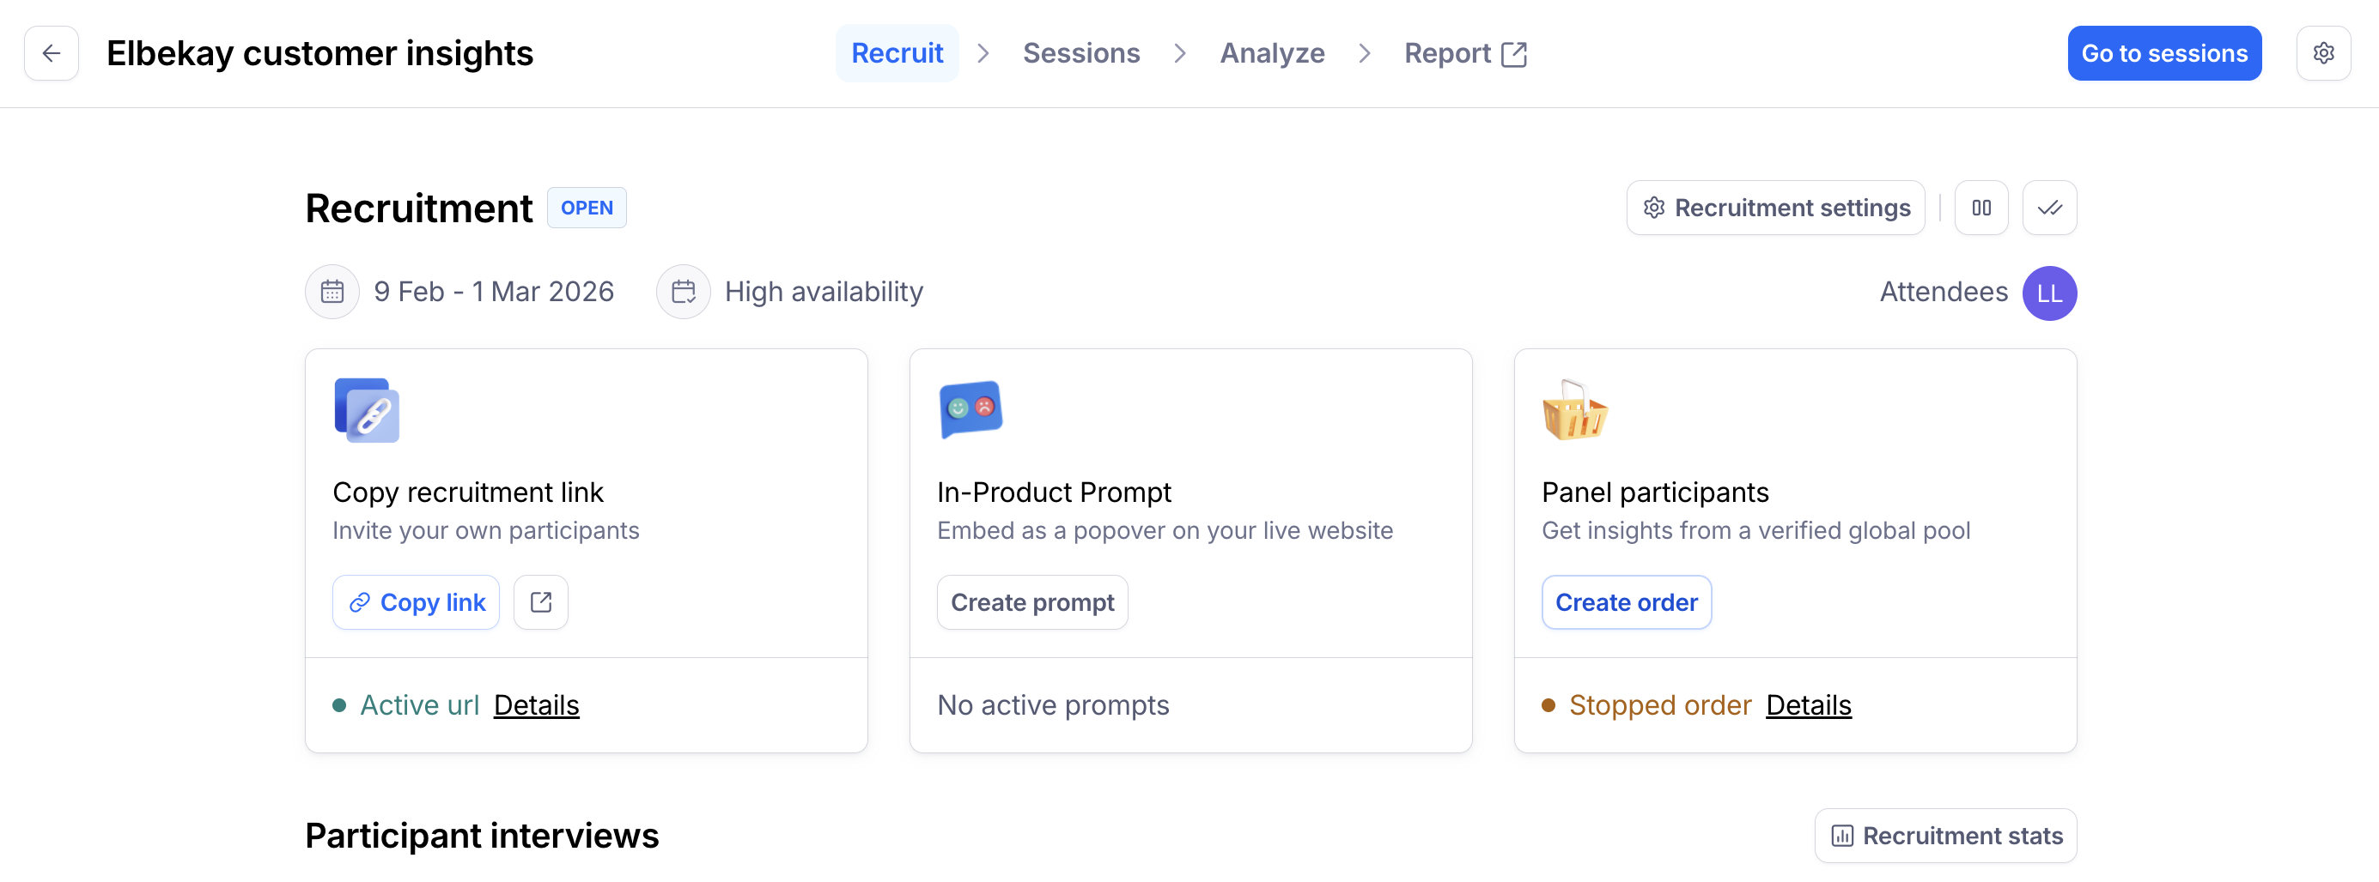Screen dimensions: 2379x882
Task: Click the double-checkmark complete icon button
Action: click(2049, 208)
